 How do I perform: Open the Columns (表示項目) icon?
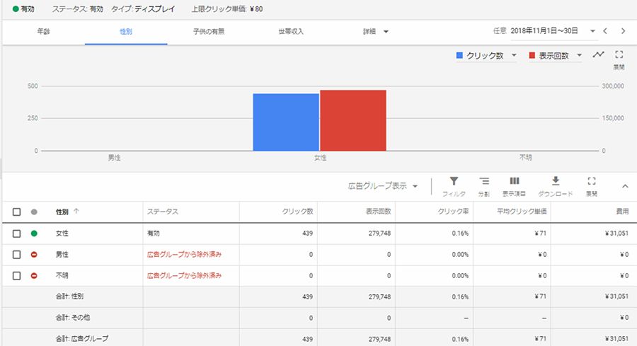[515, 181]
